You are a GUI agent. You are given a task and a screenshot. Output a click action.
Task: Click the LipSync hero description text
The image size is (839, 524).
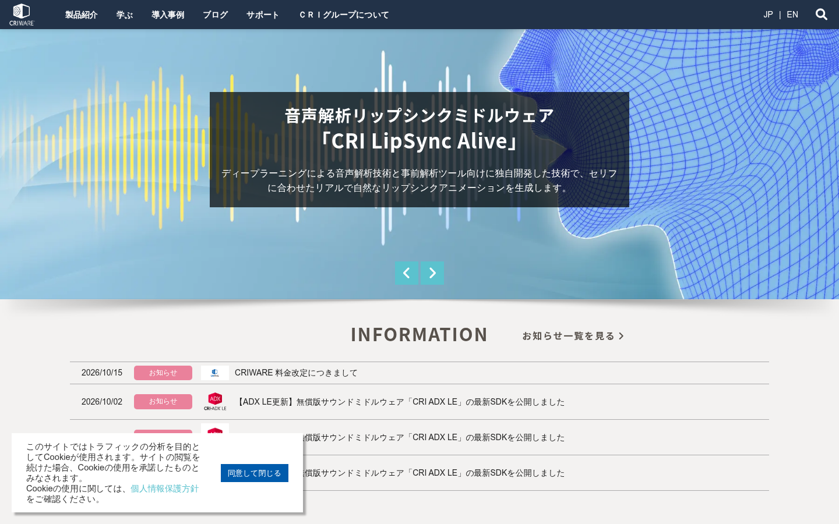(x=419, y=180)
